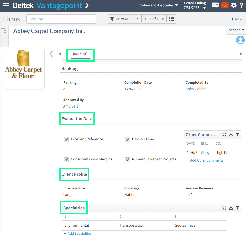246x237 pixels.
Task: Open the Period Ending dropdown
Action: pyautogui.click(x=195, y=5)
